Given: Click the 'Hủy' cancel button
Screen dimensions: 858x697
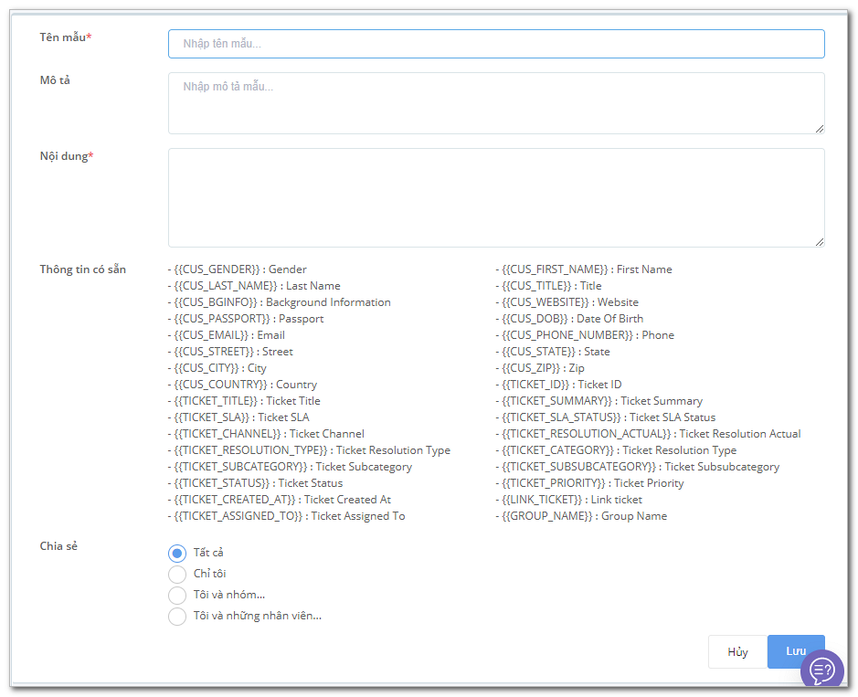Looking at the screenshot, I should 737,651.
